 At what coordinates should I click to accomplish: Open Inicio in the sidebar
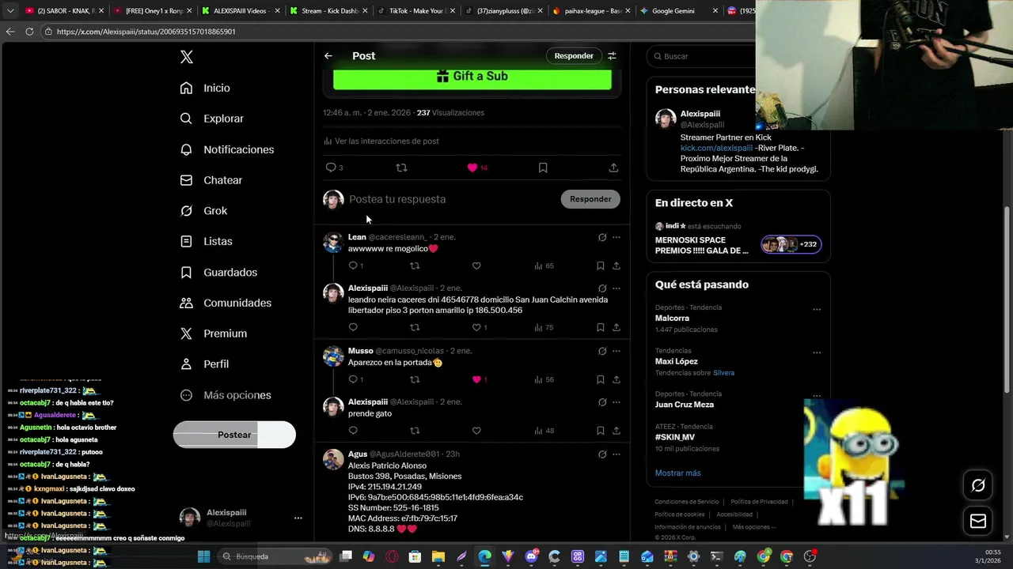(205, 88)
